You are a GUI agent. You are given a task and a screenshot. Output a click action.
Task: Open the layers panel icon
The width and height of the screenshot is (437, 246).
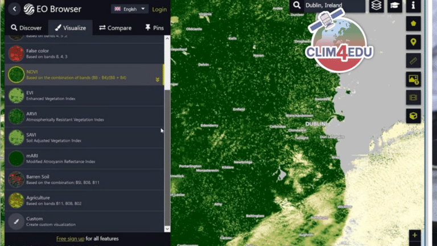[x=376, y=6]
